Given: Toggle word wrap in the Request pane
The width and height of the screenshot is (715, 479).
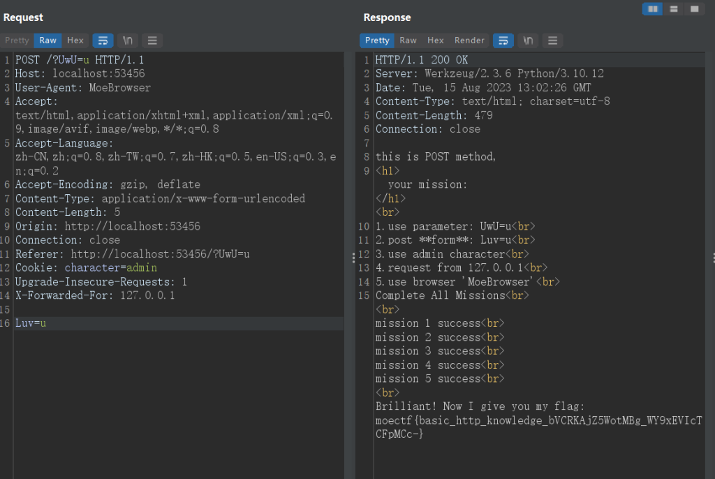Looking at the screenshot, I should click(x=103, y=40).
